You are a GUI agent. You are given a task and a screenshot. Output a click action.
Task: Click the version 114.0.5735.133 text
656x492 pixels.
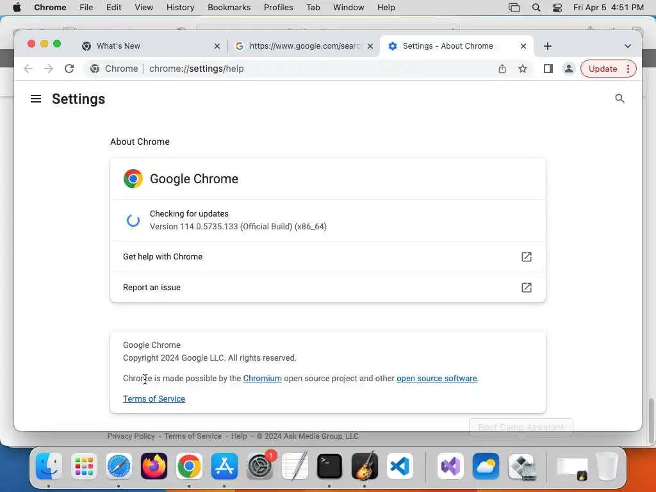(x=238, y=226)
